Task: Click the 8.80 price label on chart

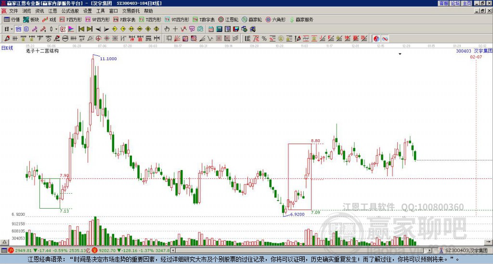Action: pyautogui.click(x=315, y=141)
